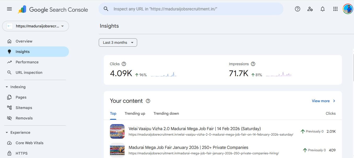
Task: Click the Your content help icon
Action: [x=148, y=101]
